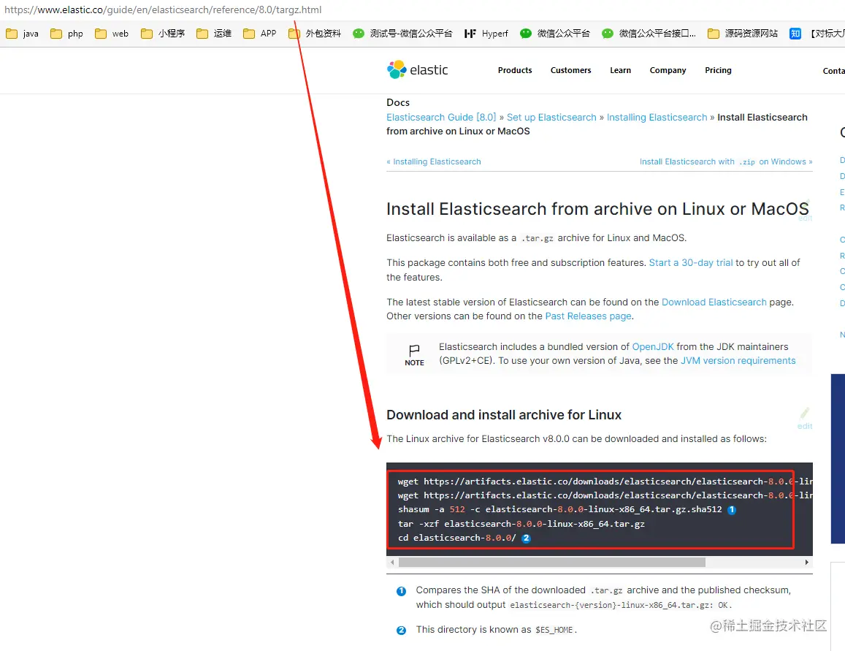Screen dimensions: 845x651
Task: Open the Download Elasticsearch link
Action: 714,302
